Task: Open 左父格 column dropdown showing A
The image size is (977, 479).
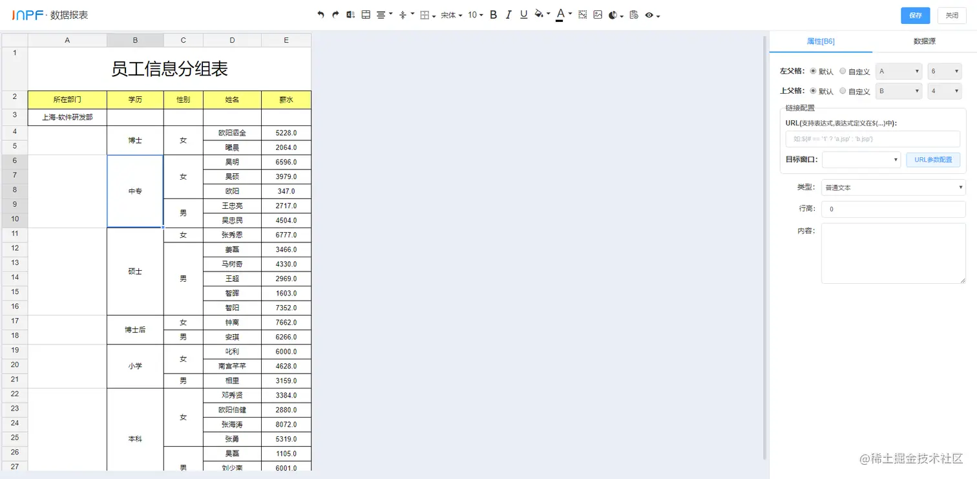Action: click(x=899, y=72)
